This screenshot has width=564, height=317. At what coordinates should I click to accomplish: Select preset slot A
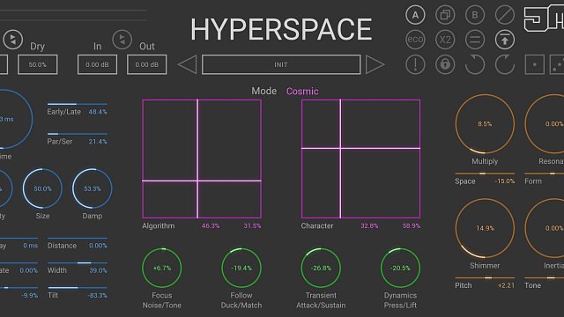tap(415, 15)
